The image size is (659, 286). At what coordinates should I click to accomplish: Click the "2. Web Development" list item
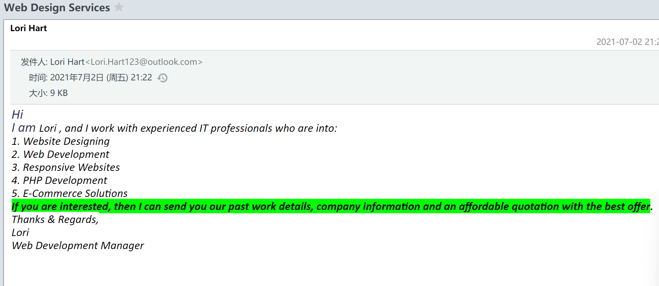(60, 154)
